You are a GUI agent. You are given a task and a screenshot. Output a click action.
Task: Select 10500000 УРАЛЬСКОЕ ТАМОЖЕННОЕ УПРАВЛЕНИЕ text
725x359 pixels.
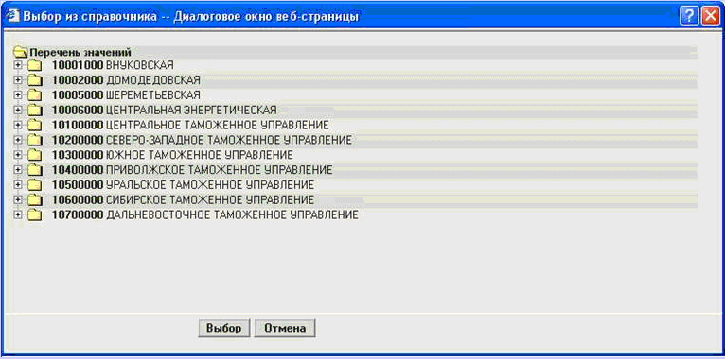pyautogui.click(x=183, y=185)
